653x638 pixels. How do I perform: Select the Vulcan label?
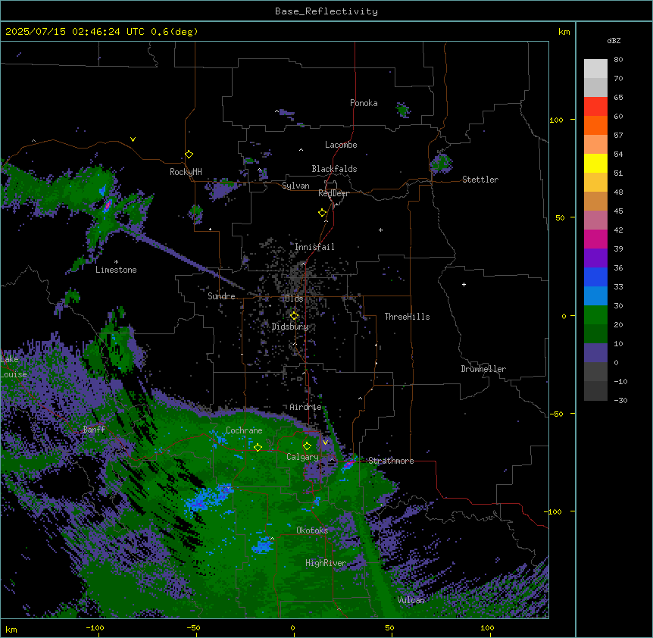coord(411,599)
